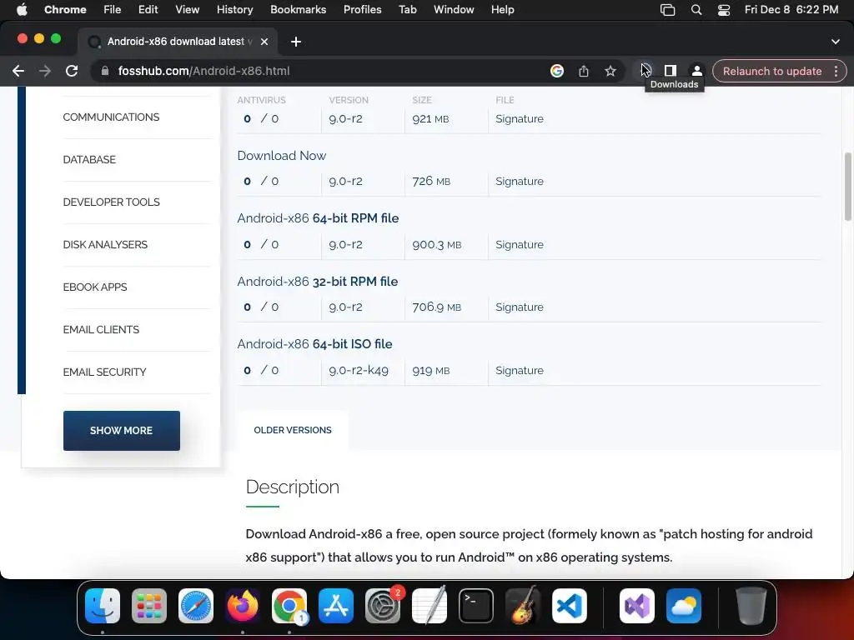
Task: Launch GarageBand from the dock
Action: [523, 606]
